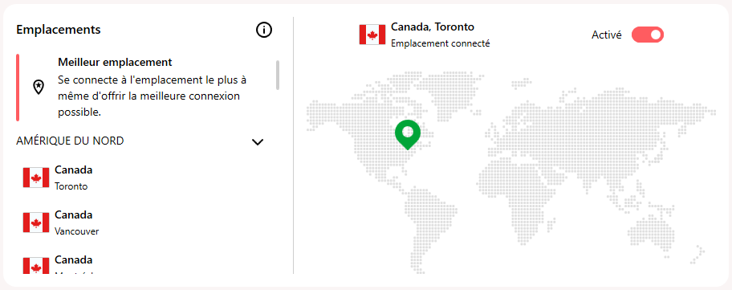Viewport: 732px width, 290px height.
Task: Choose the Meilleur emplacement option title
Action: pyautogui.click(x=115, y=62)
